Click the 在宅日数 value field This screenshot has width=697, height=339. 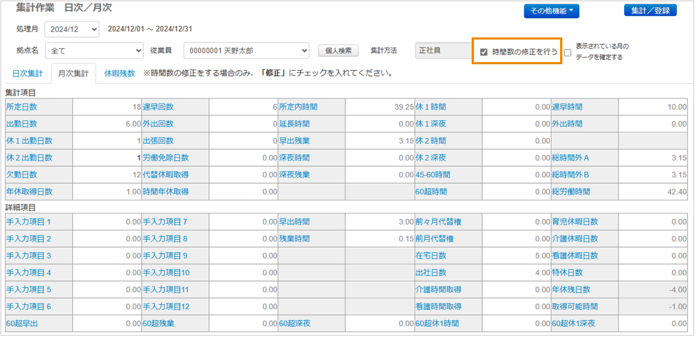(x=516, y=256)
